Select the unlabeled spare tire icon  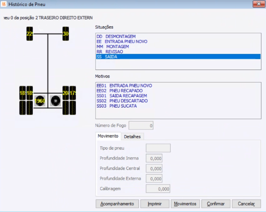click(x=55, y=101)
